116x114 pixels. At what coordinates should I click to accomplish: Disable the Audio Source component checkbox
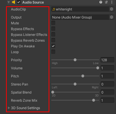pyautogui.click(x=19, y=2)
